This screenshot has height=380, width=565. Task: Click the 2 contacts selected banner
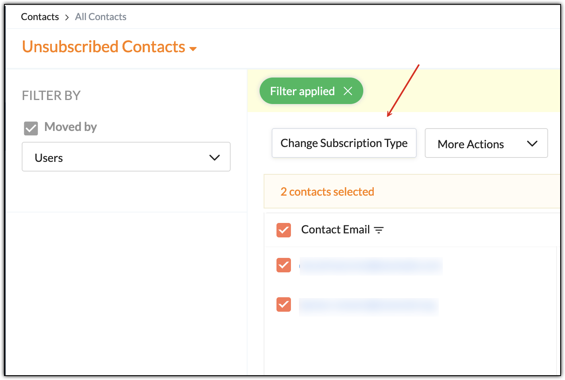[327, 192]
